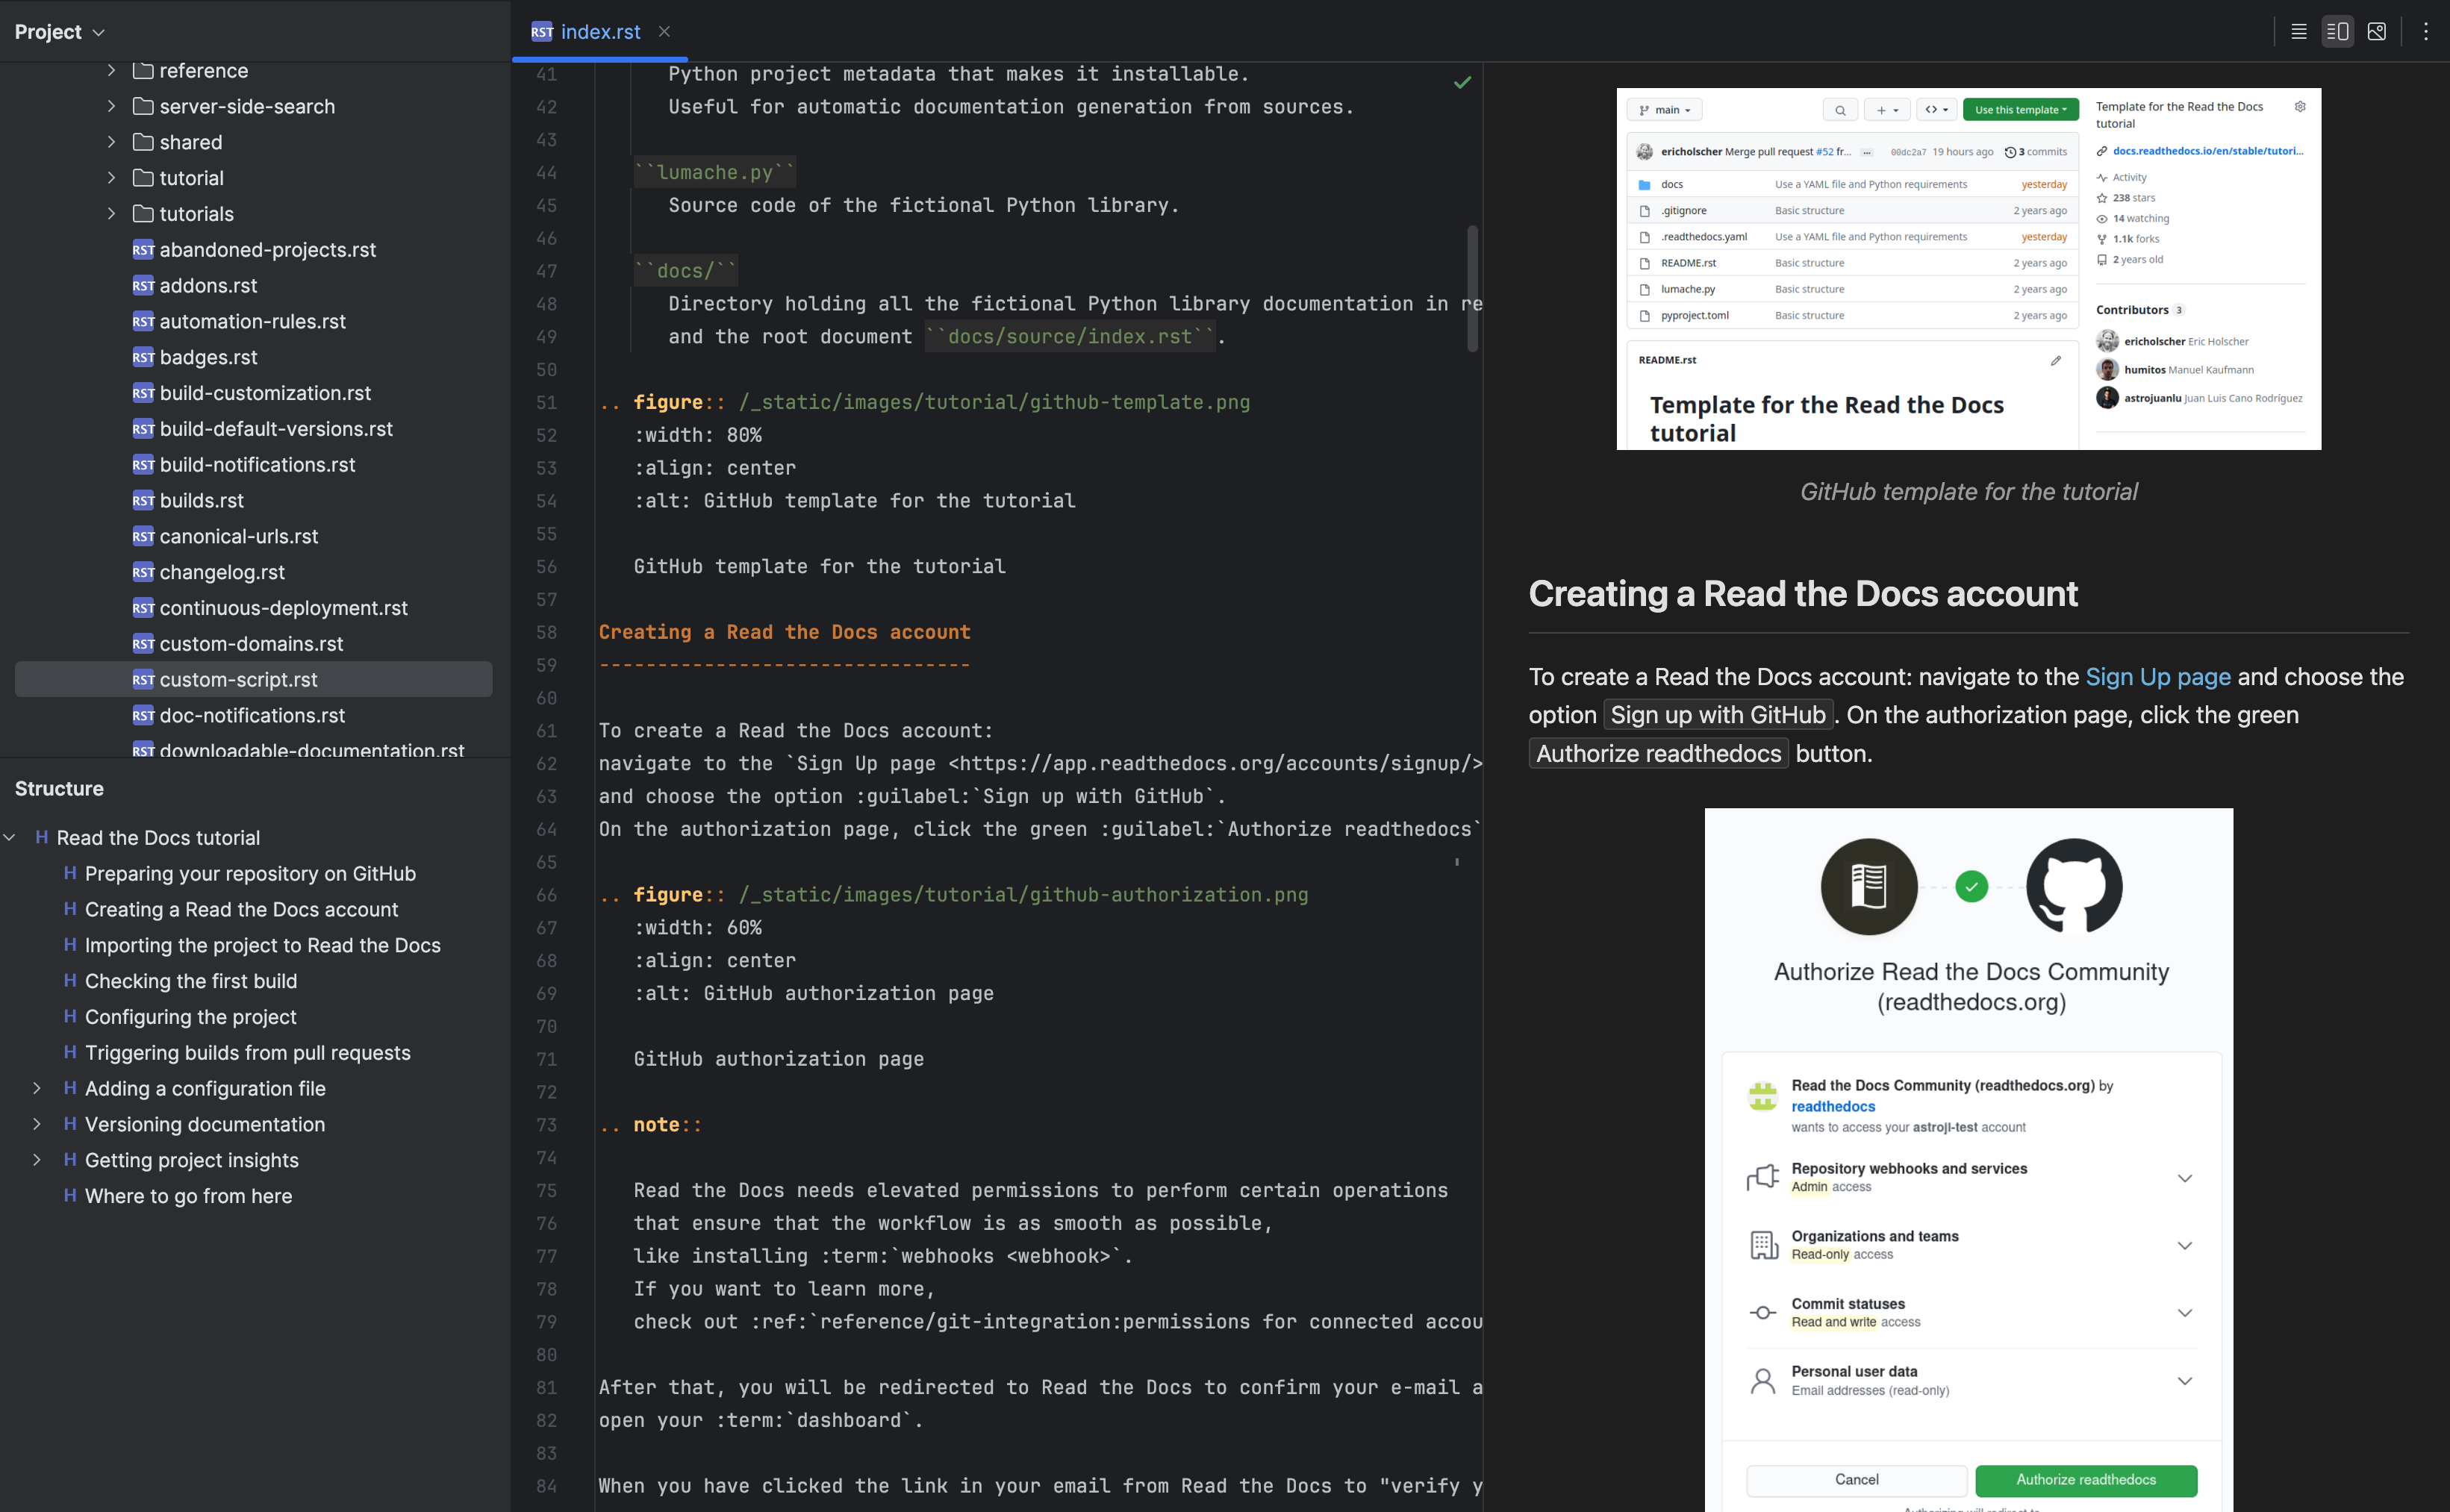Open the Sign Up page link in preview
This screenshot has height=1512, width=2450.
2156,676
